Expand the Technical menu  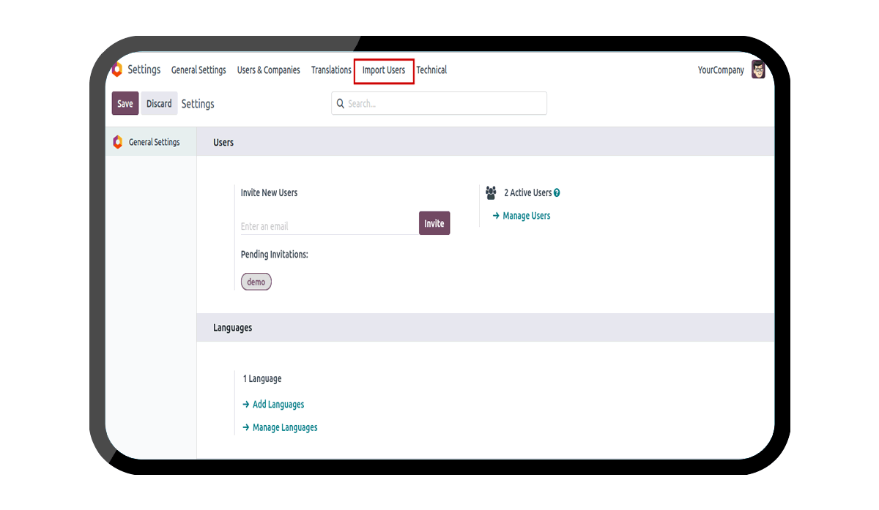(431, 70)
